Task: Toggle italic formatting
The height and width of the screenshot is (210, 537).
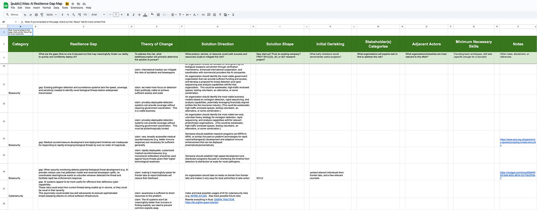Action: click(134, 15)
